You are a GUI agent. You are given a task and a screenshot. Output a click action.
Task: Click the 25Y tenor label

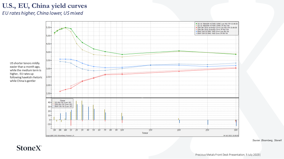(207, 130)
